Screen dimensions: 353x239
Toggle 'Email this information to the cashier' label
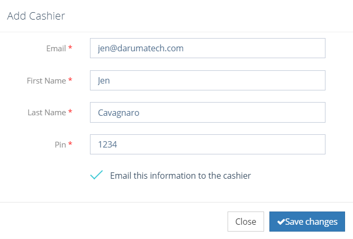point(180,176)
